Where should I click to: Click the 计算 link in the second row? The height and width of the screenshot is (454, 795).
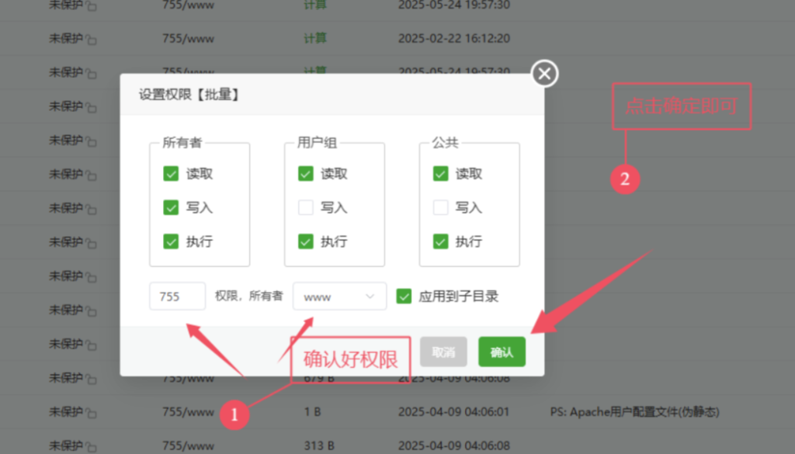coord(315,38)
